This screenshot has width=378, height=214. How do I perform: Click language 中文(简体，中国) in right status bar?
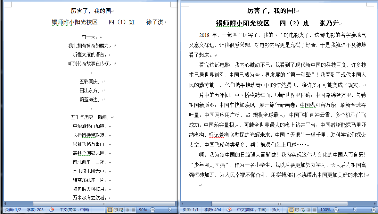point(252,210)
